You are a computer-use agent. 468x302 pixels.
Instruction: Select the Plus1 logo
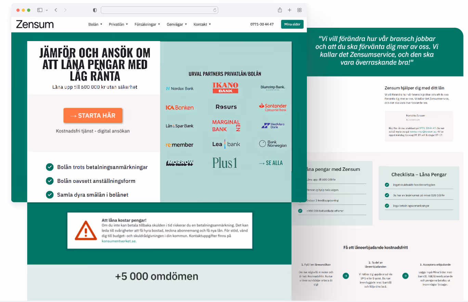[225, 163]
